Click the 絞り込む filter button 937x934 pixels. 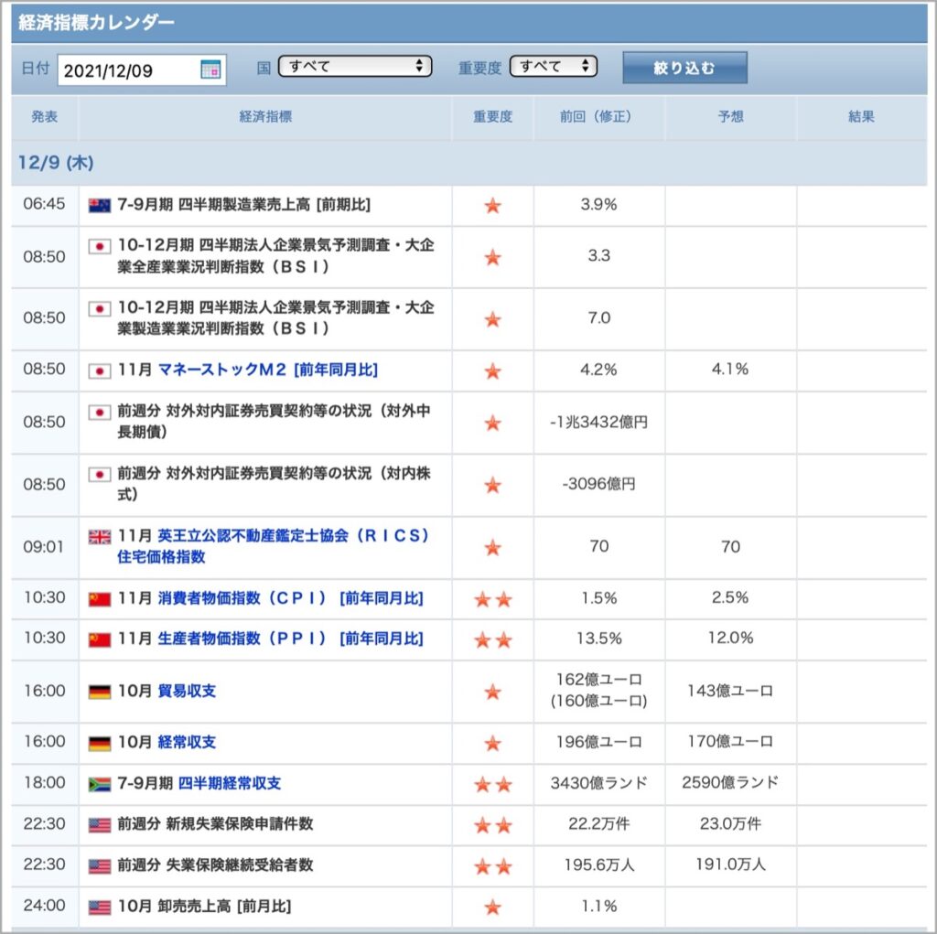pyautogui.click(x=684, y=68)
